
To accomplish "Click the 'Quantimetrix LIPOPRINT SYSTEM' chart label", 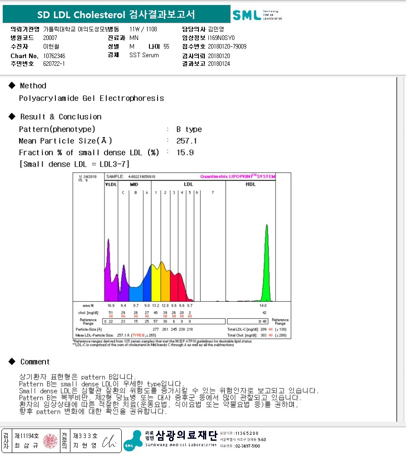I will pos(238,177).
